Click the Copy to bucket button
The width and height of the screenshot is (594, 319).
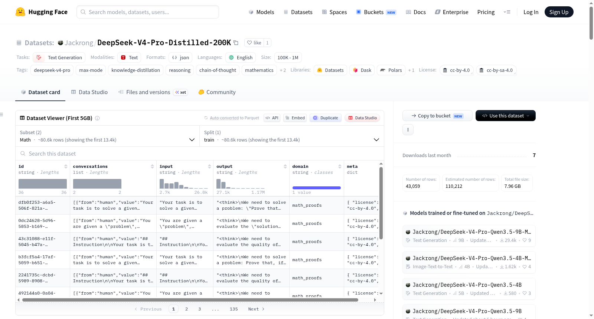coord(437,116)
